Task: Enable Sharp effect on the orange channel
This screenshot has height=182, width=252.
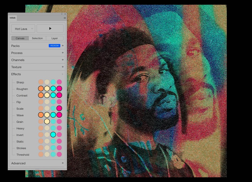Action: [41, 82]
